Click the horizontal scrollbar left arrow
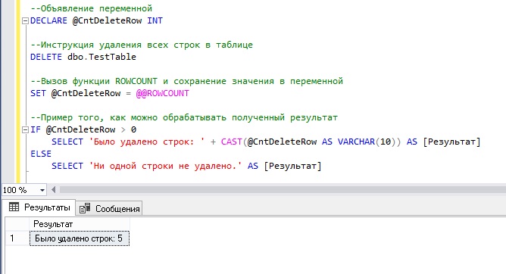 pyautogui.click(x=54, y=190)
